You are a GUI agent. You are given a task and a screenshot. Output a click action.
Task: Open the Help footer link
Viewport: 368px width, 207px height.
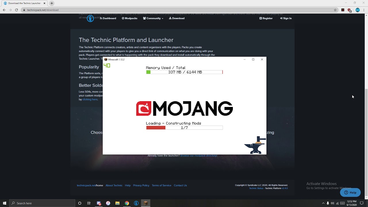tap(128, 185)
